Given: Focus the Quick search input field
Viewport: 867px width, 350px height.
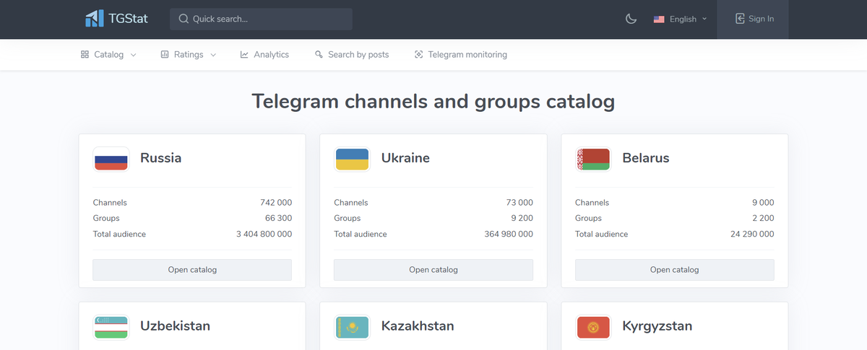Looking at the screenshot, I should (261, 19).
